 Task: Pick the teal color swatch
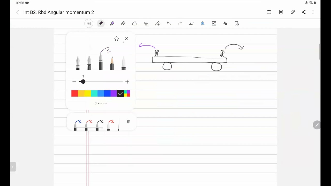click(94, 94)
